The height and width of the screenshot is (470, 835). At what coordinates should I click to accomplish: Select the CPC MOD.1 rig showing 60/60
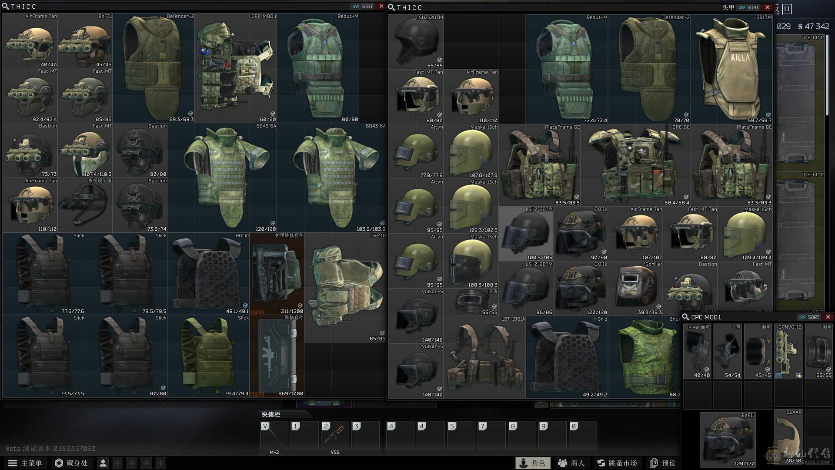click(x=236, y=68)
